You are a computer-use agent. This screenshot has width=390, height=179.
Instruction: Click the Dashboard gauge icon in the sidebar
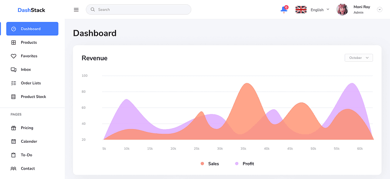point(14,29)
